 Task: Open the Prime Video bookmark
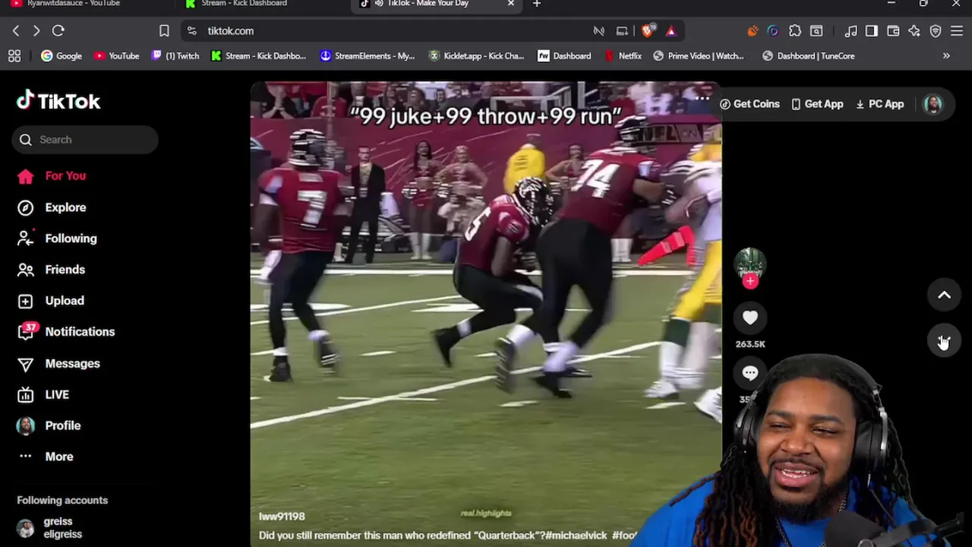point(699,56)
